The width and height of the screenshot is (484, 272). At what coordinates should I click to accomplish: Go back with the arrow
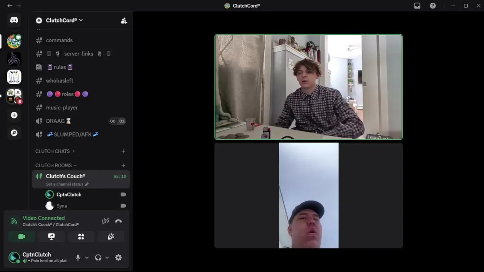pyautogui.click(x=10, y=6)
